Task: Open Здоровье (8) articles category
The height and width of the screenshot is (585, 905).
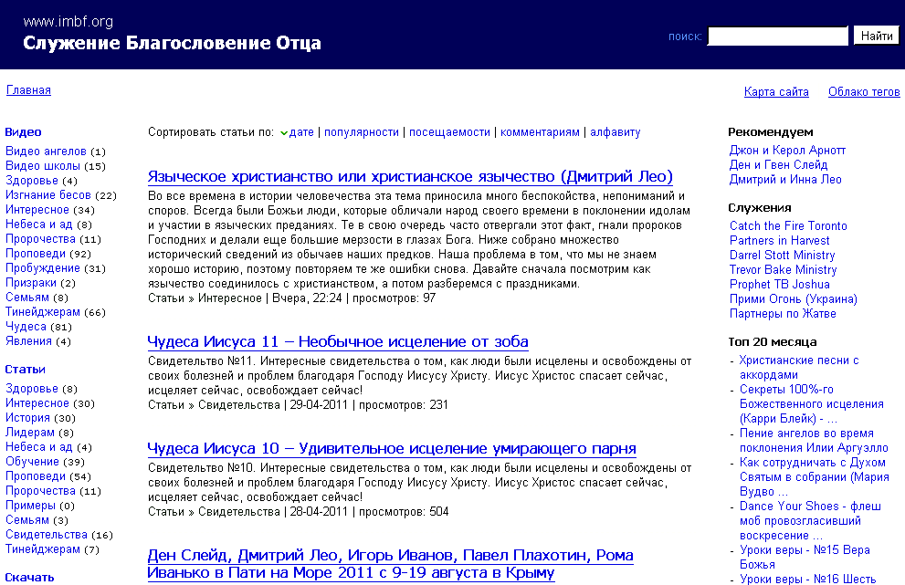Action: (32, 389)
